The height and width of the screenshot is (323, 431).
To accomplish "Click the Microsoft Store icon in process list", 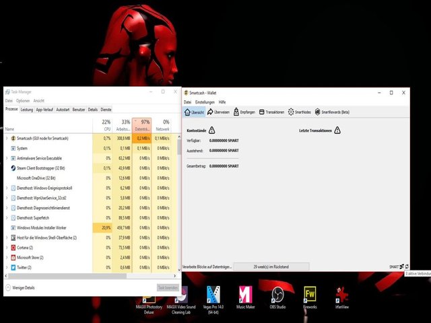I will point(13,257).
